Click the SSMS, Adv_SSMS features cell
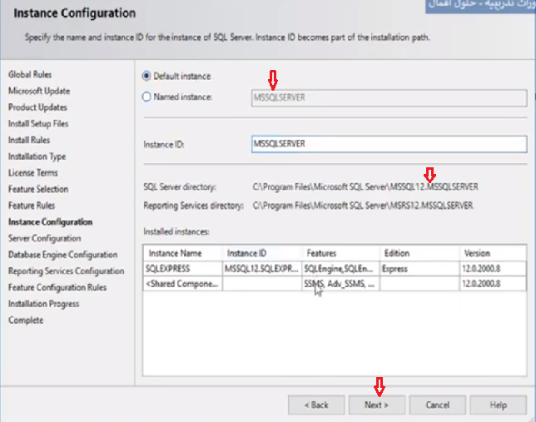This screenshot has width=536, height=422. click(340, 284)
